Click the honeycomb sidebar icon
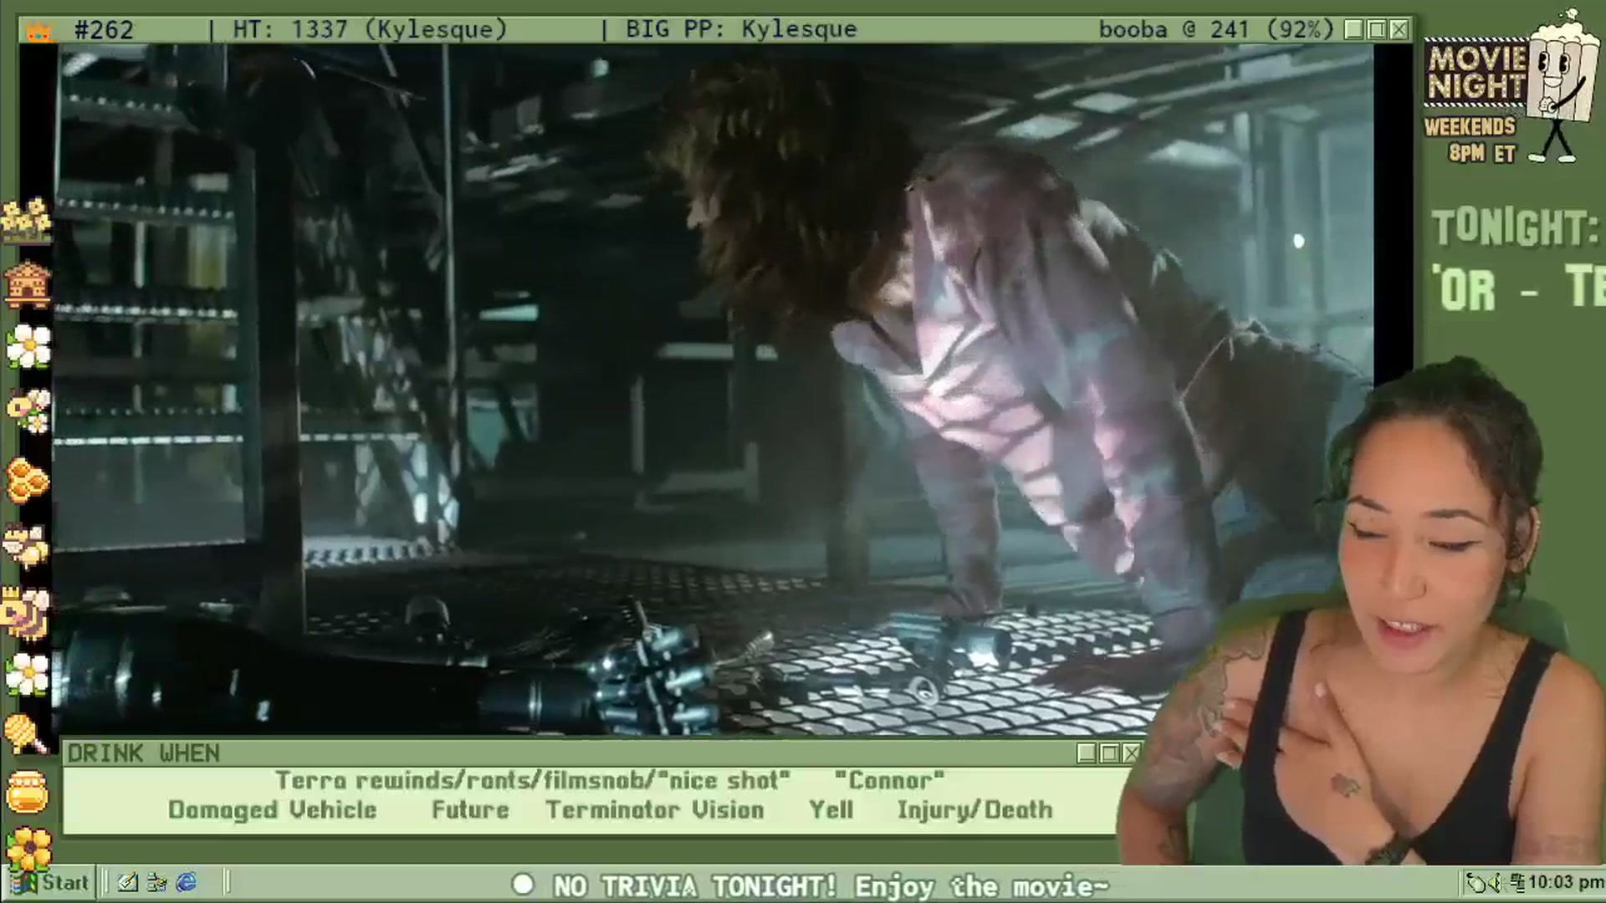 tap(28, 480)
